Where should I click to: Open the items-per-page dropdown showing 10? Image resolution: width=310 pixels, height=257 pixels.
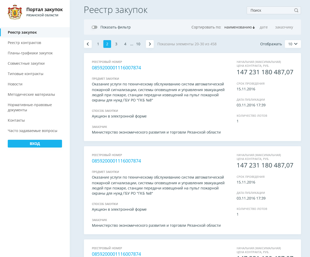(x=293, y=44)
